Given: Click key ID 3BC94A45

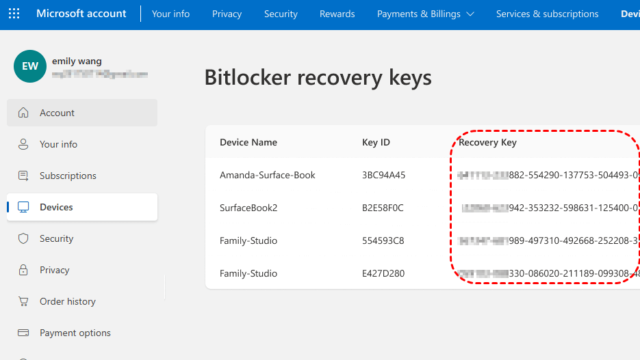Looking at the screenshot, I should coord(384,175).
